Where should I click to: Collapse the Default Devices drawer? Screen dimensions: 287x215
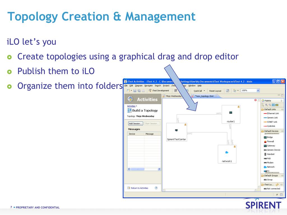pyautogui.click(x=283, y=131)
